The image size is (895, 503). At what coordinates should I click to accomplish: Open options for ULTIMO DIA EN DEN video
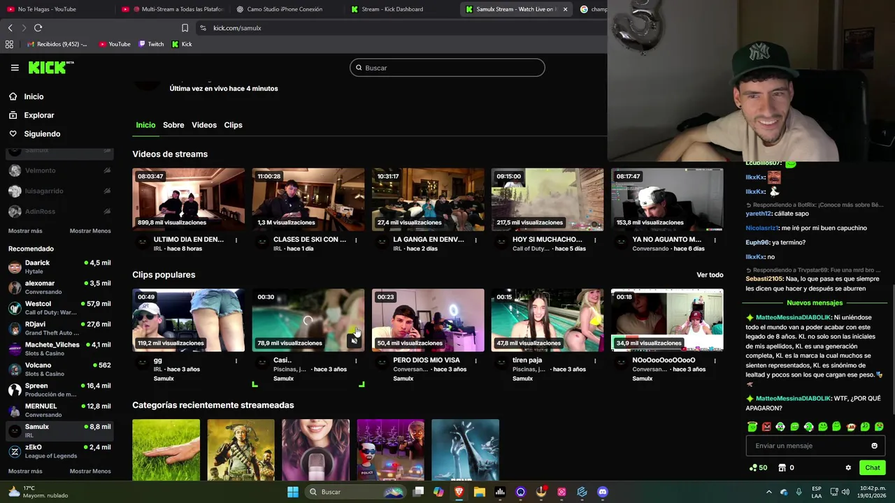click(236, 240)
